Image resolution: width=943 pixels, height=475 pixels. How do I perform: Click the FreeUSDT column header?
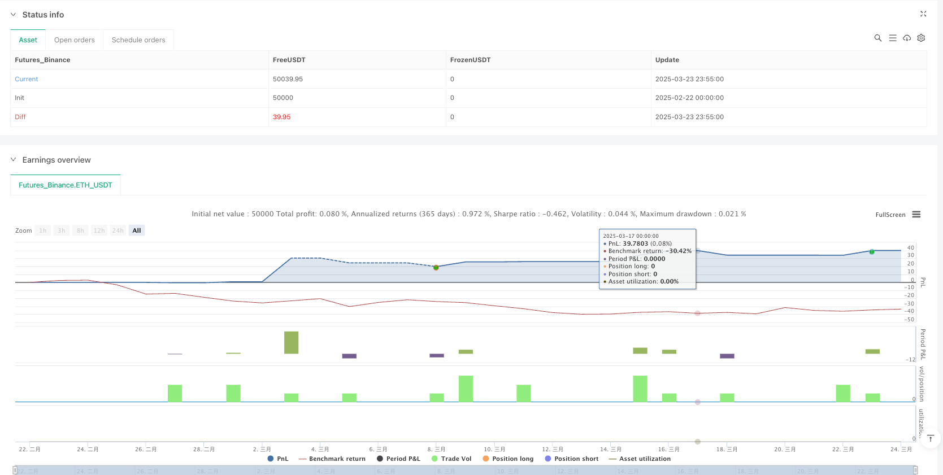(289, 60)
